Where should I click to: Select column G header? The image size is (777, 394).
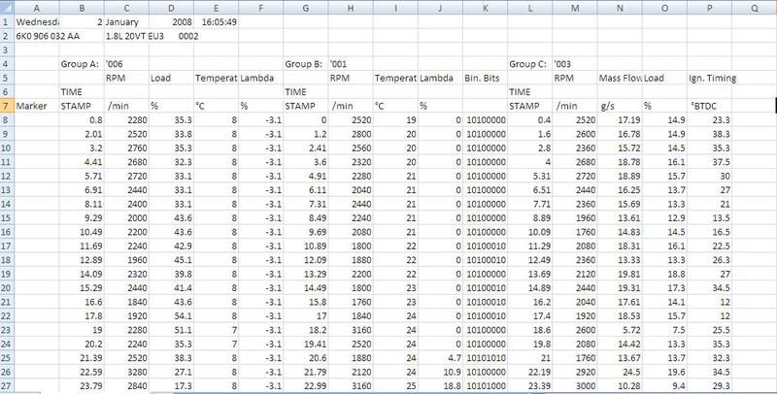tap(306, 9)
